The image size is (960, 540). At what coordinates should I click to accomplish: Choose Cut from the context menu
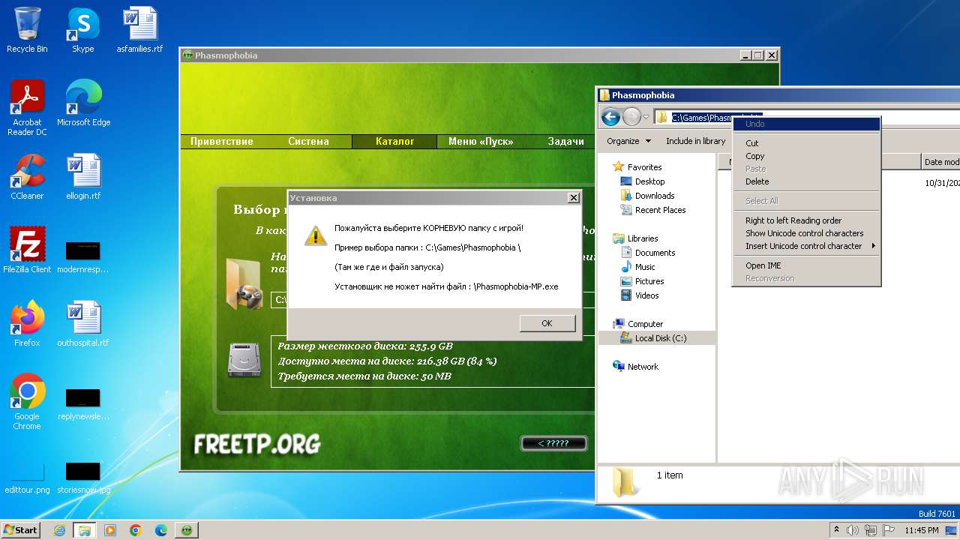tap(806, 143)
